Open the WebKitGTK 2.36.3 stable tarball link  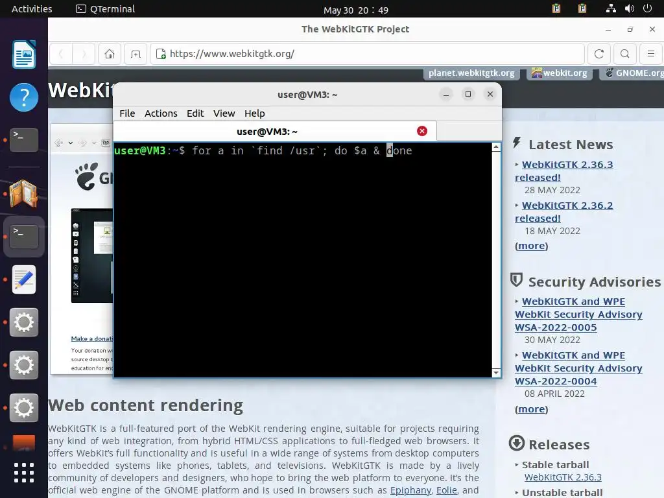click(563, 477)
